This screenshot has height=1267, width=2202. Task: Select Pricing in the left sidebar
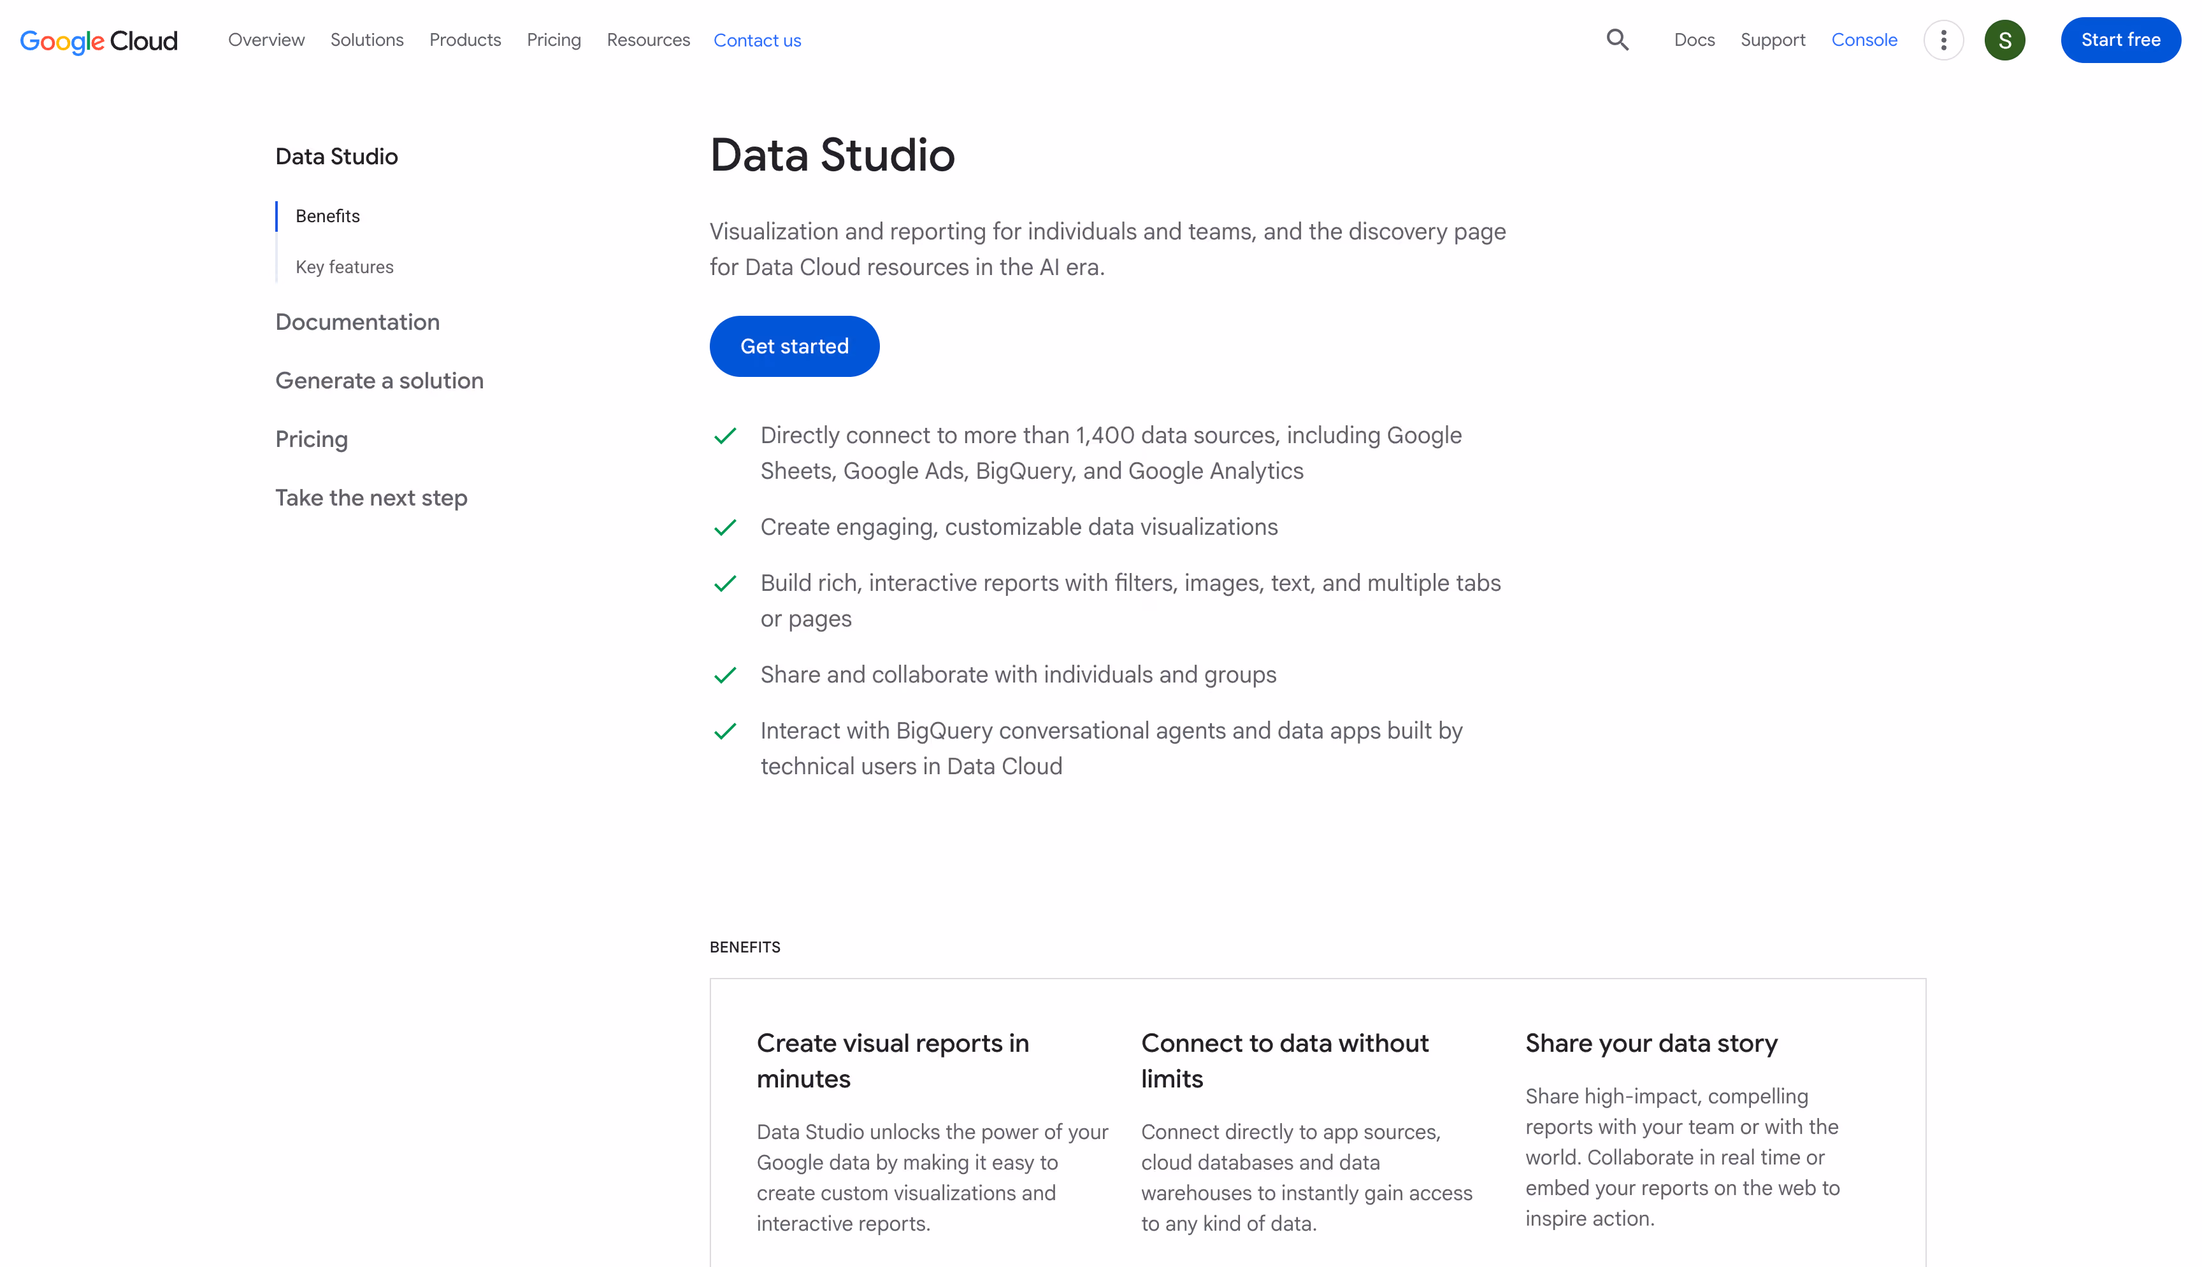coord(311,439)
